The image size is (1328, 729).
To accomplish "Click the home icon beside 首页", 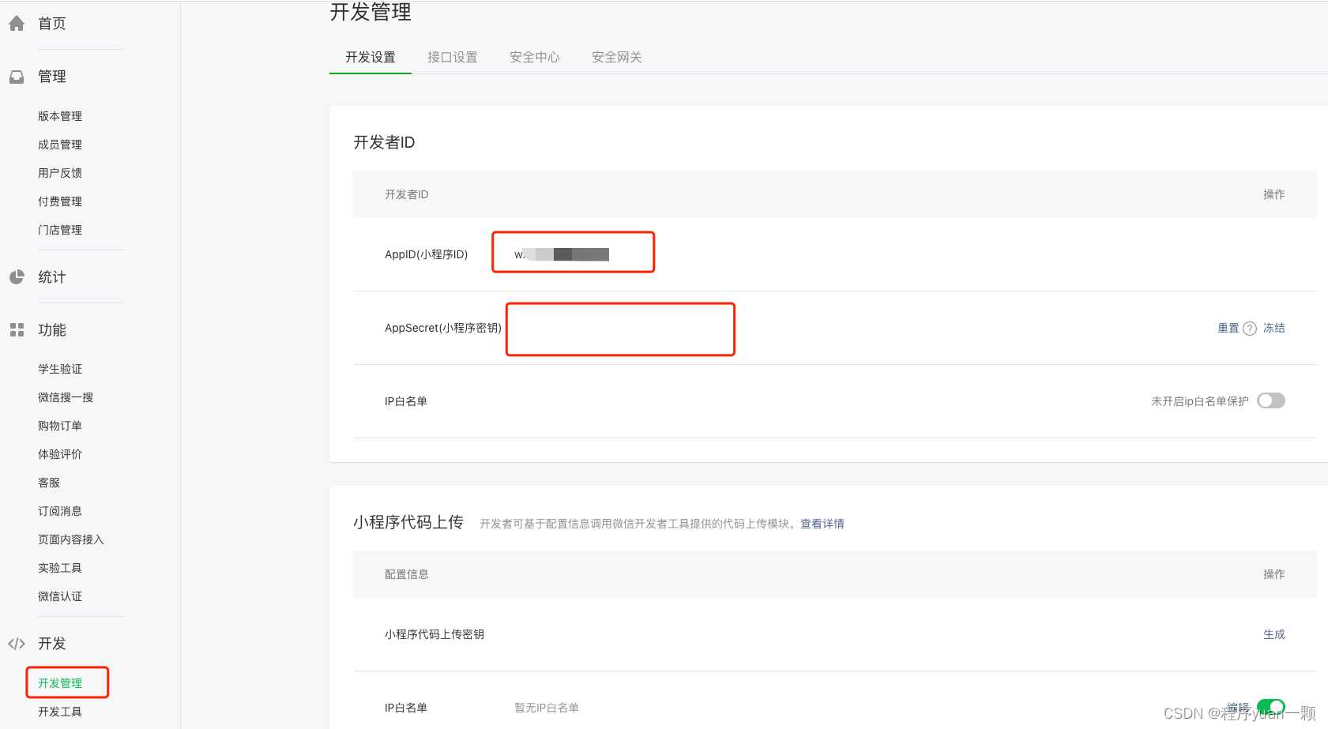I will [x=17, y=24].
